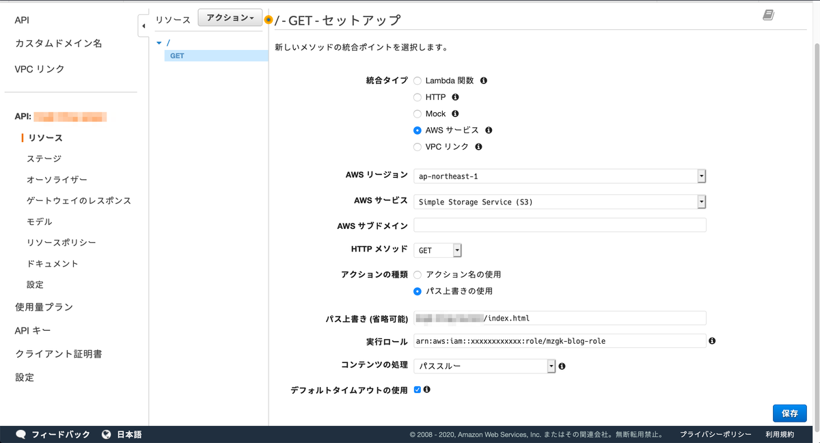Select AWS サービス integration type
The height and width of the screenshot is (443, 820).
tap(418, 130)
